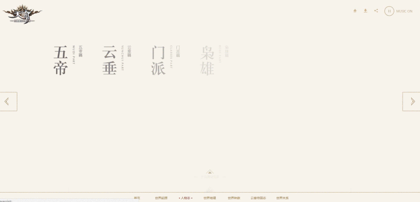This screenshot has width=420, height=202.
Task: Go to previous page with left arrow
Action: coord(8,101)
